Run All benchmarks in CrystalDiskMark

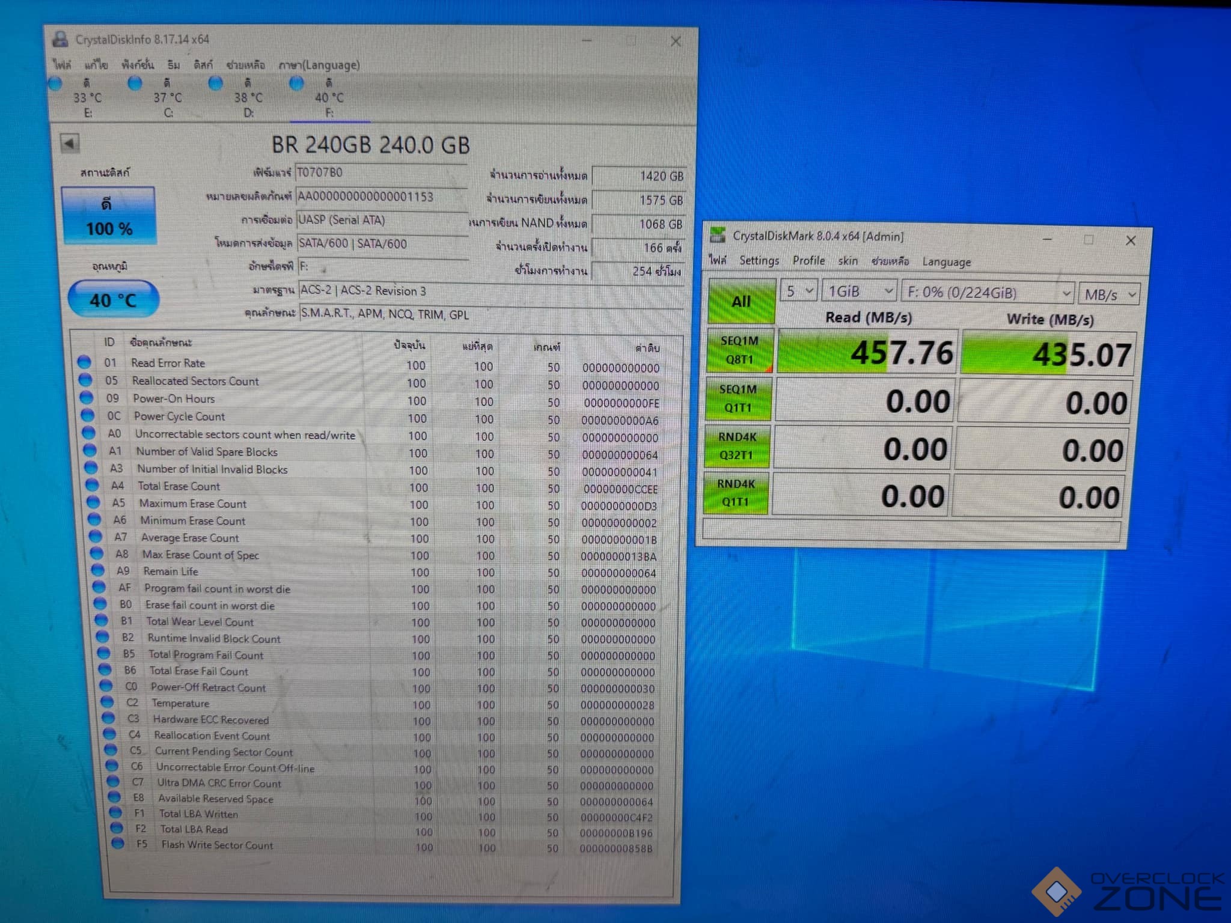point(742,301)
